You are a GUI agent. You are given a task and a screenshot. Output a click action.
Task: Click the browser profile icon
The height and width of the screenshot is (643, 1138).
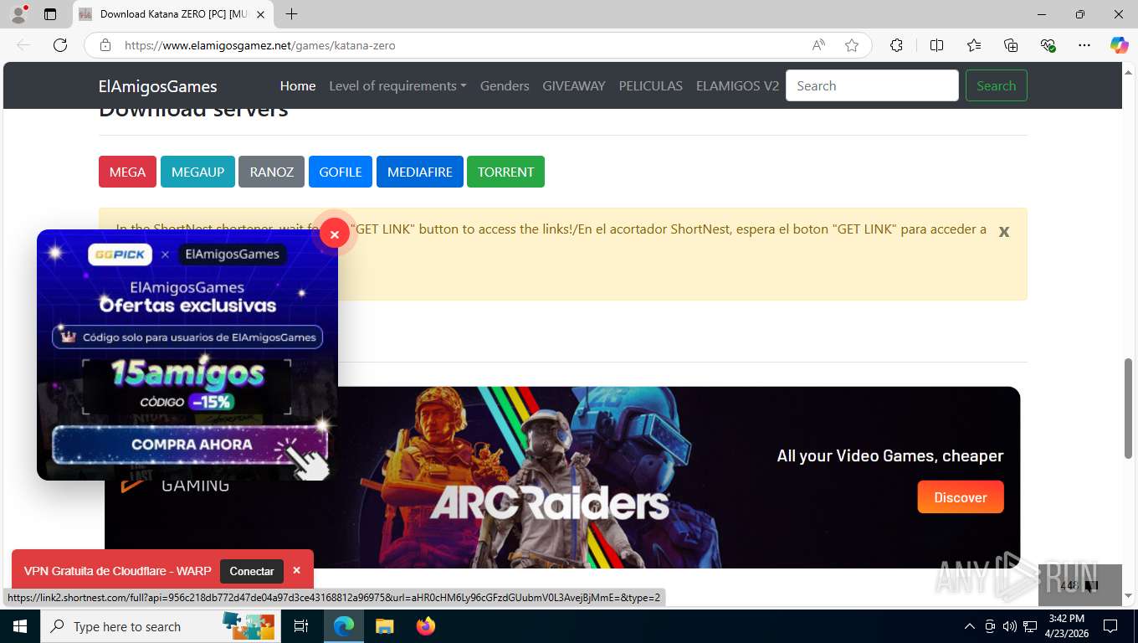(18, 14)
